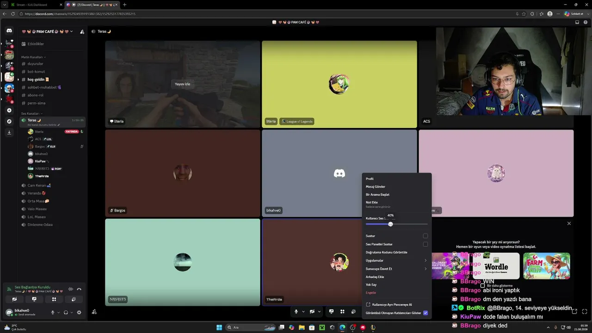Launch activities from the voice panel
Image resolution: width=592 pixels, height=333 pixels.
(54, 299)
